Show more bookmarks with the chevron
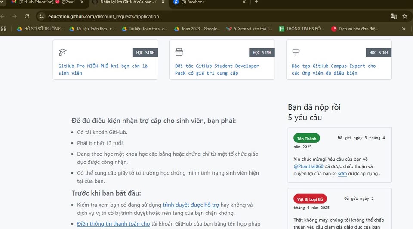 (404, 29)
